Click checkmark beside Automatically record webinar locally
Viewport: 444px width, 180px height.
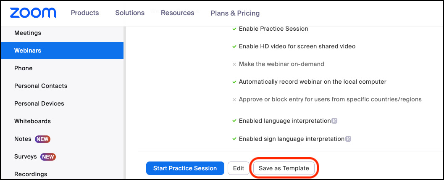tap(234, 82)
